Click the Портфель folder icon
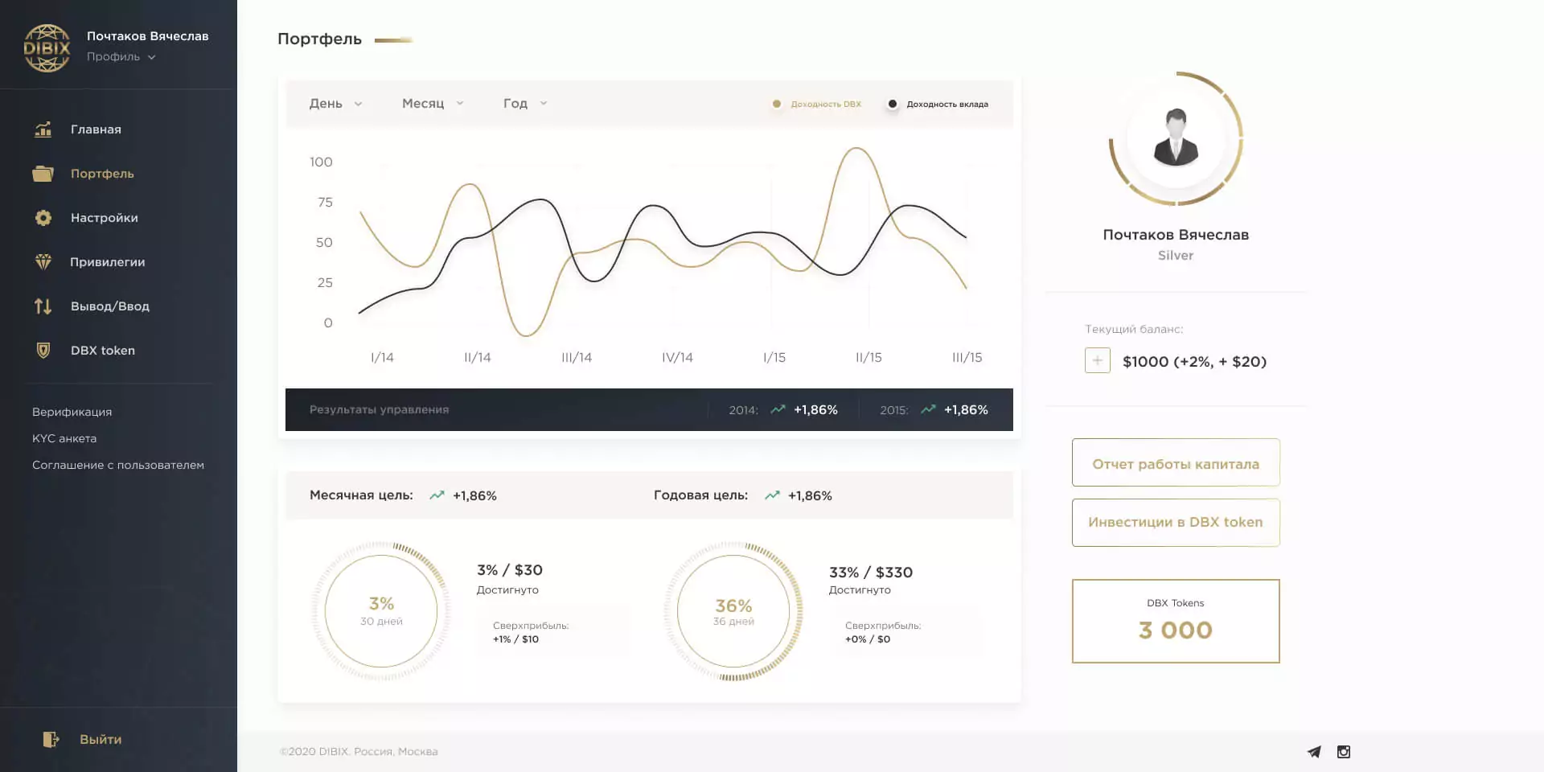The height and width of the screenshot is (772, 1544). (x=43, y=174)
